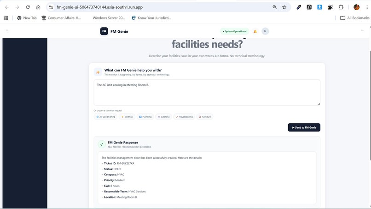Choose the Cafeteria quick request chip
This screenshot has width=371, height=209.
pos(163,117)
